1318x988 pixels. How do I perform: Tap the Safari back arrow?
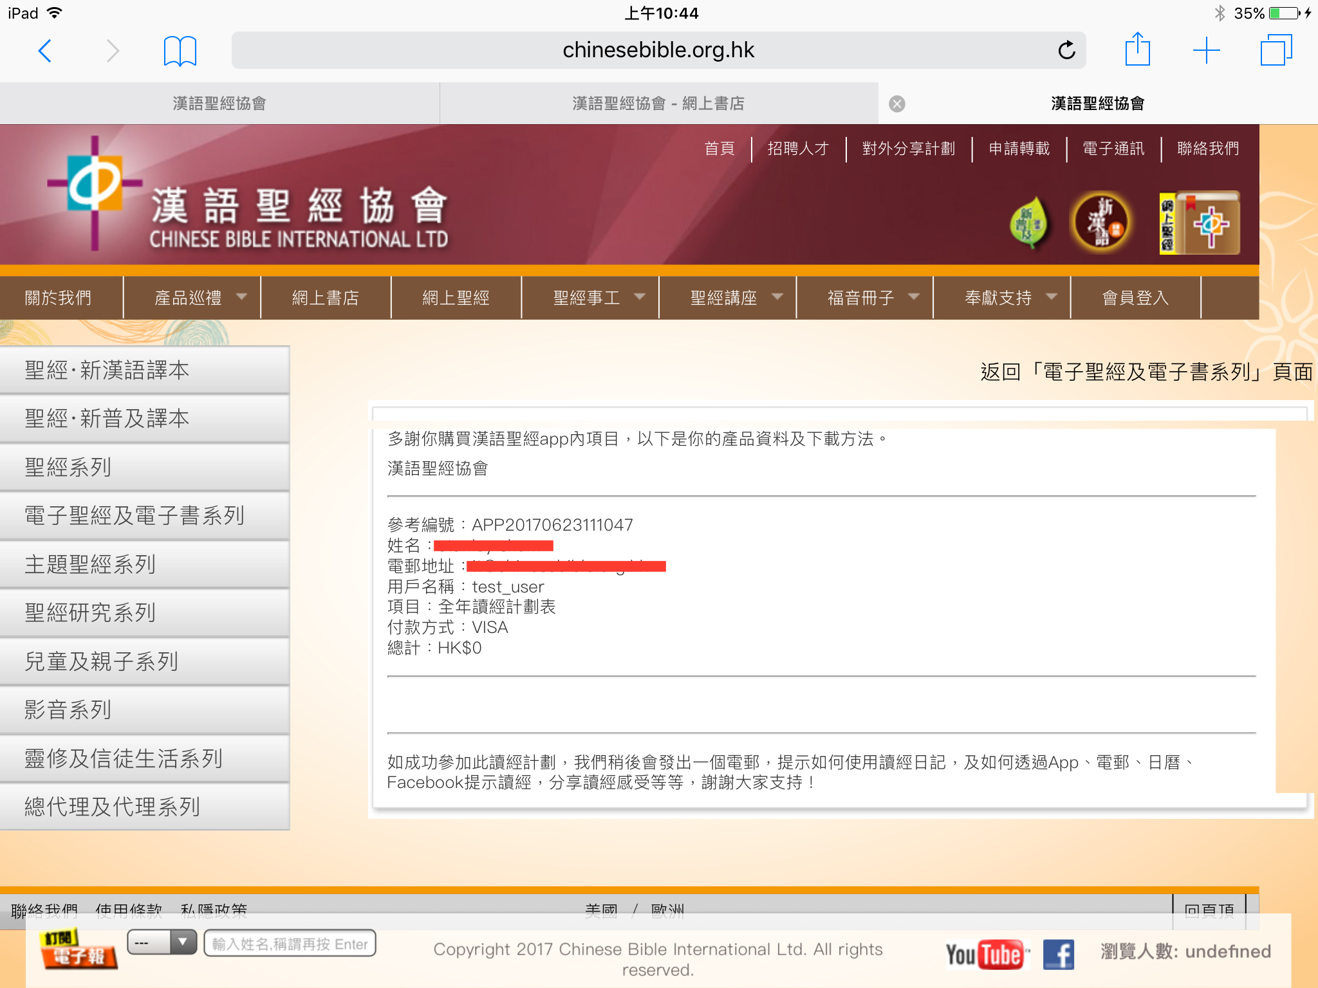point(45,51)
